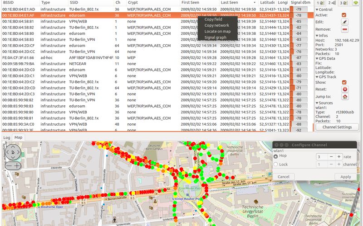Click the lock channel plus stepper
363x226 pixels.
(x=338, y=164)
